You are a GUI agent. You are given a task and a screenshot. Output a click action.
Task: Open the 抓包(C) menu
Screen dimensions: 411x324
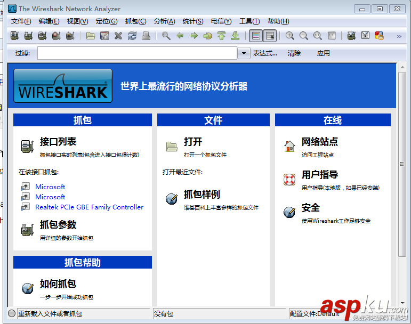(x=135, y=21)
